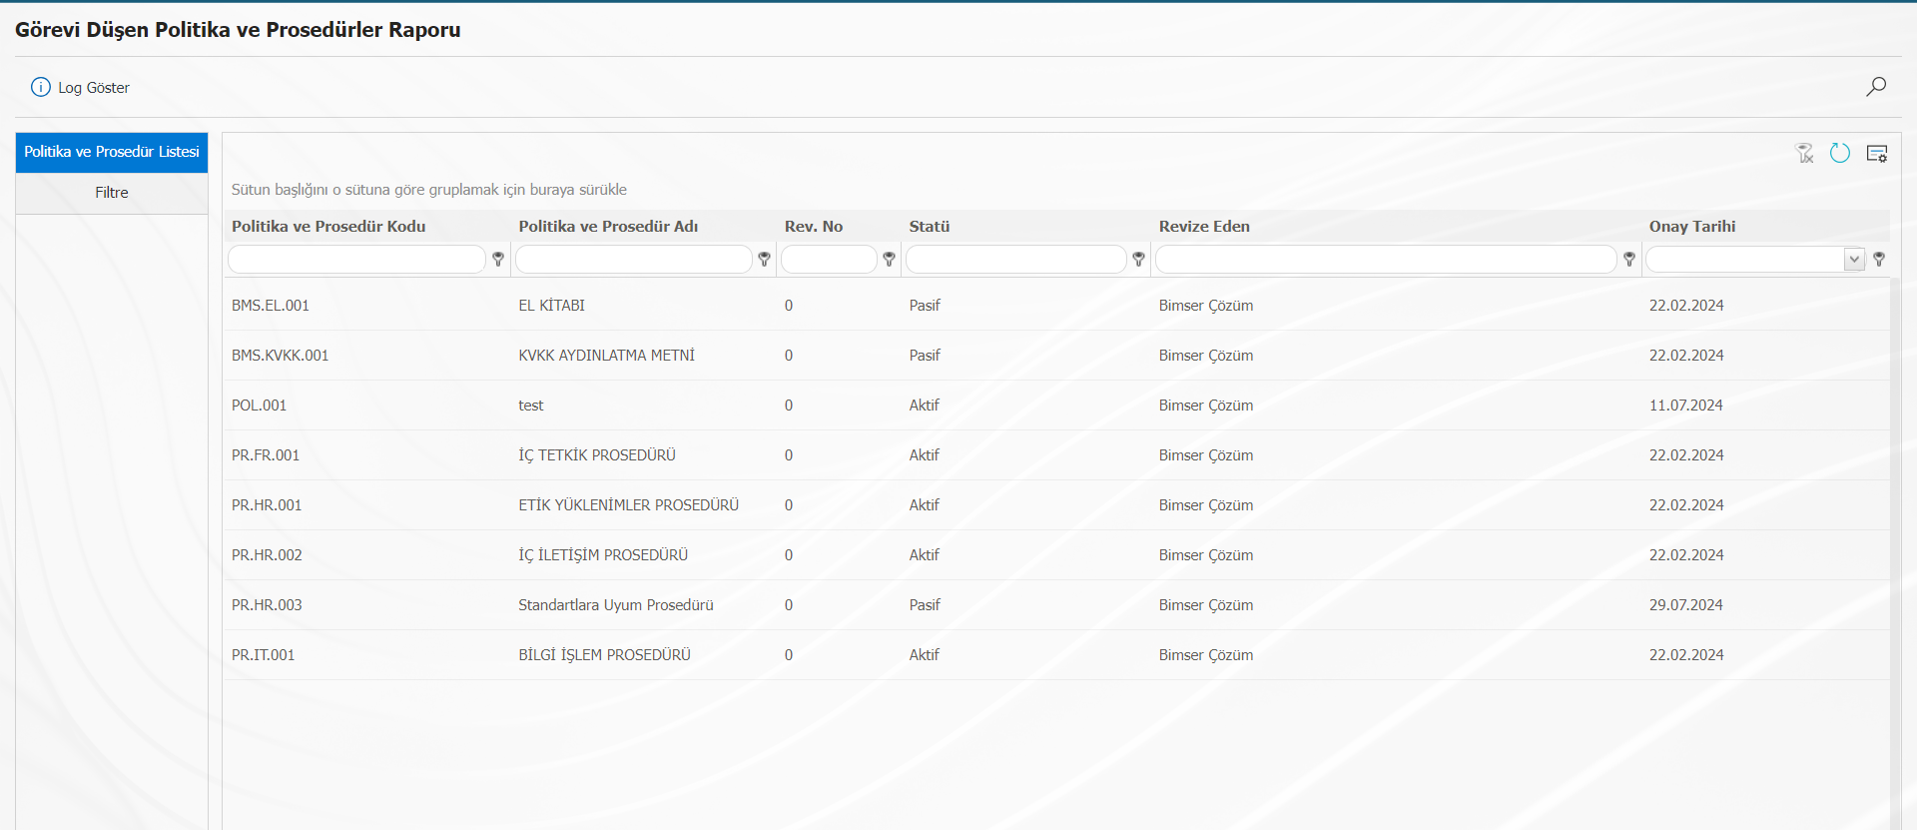Click the 29.07.2024 approval date cell
This screenshot has height=830, width=1917.
[1686, 605]
